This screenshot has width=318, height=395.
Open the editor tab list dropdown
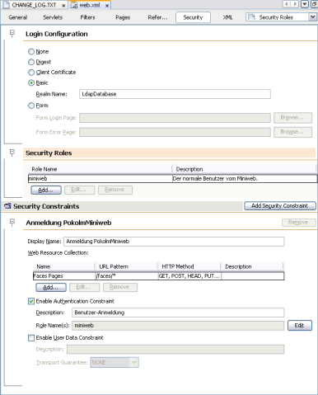click(x=305, y=4)
